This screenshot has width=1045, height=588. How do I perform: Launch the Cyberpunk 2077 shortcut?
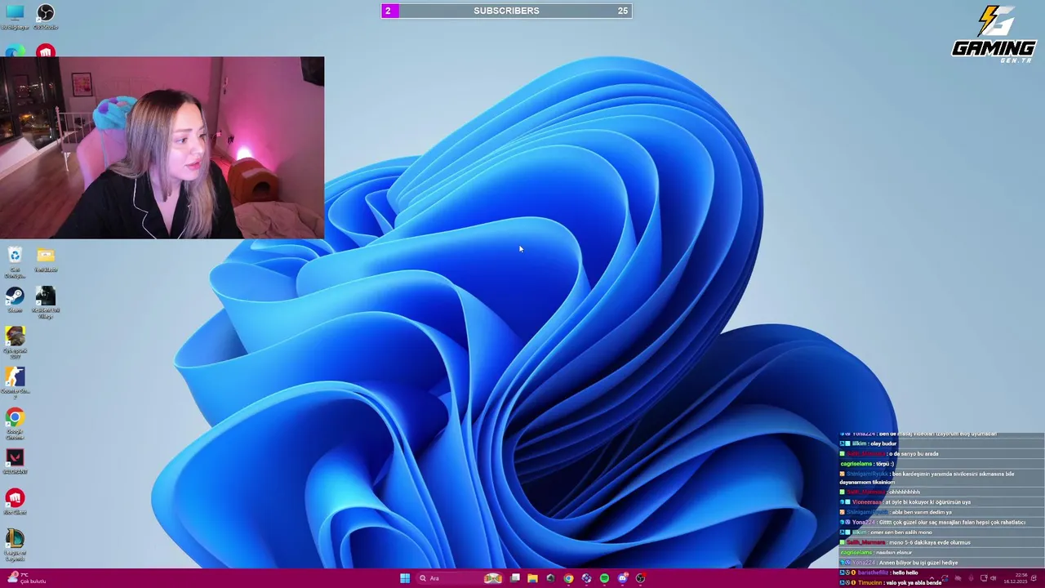click(15, 343)
